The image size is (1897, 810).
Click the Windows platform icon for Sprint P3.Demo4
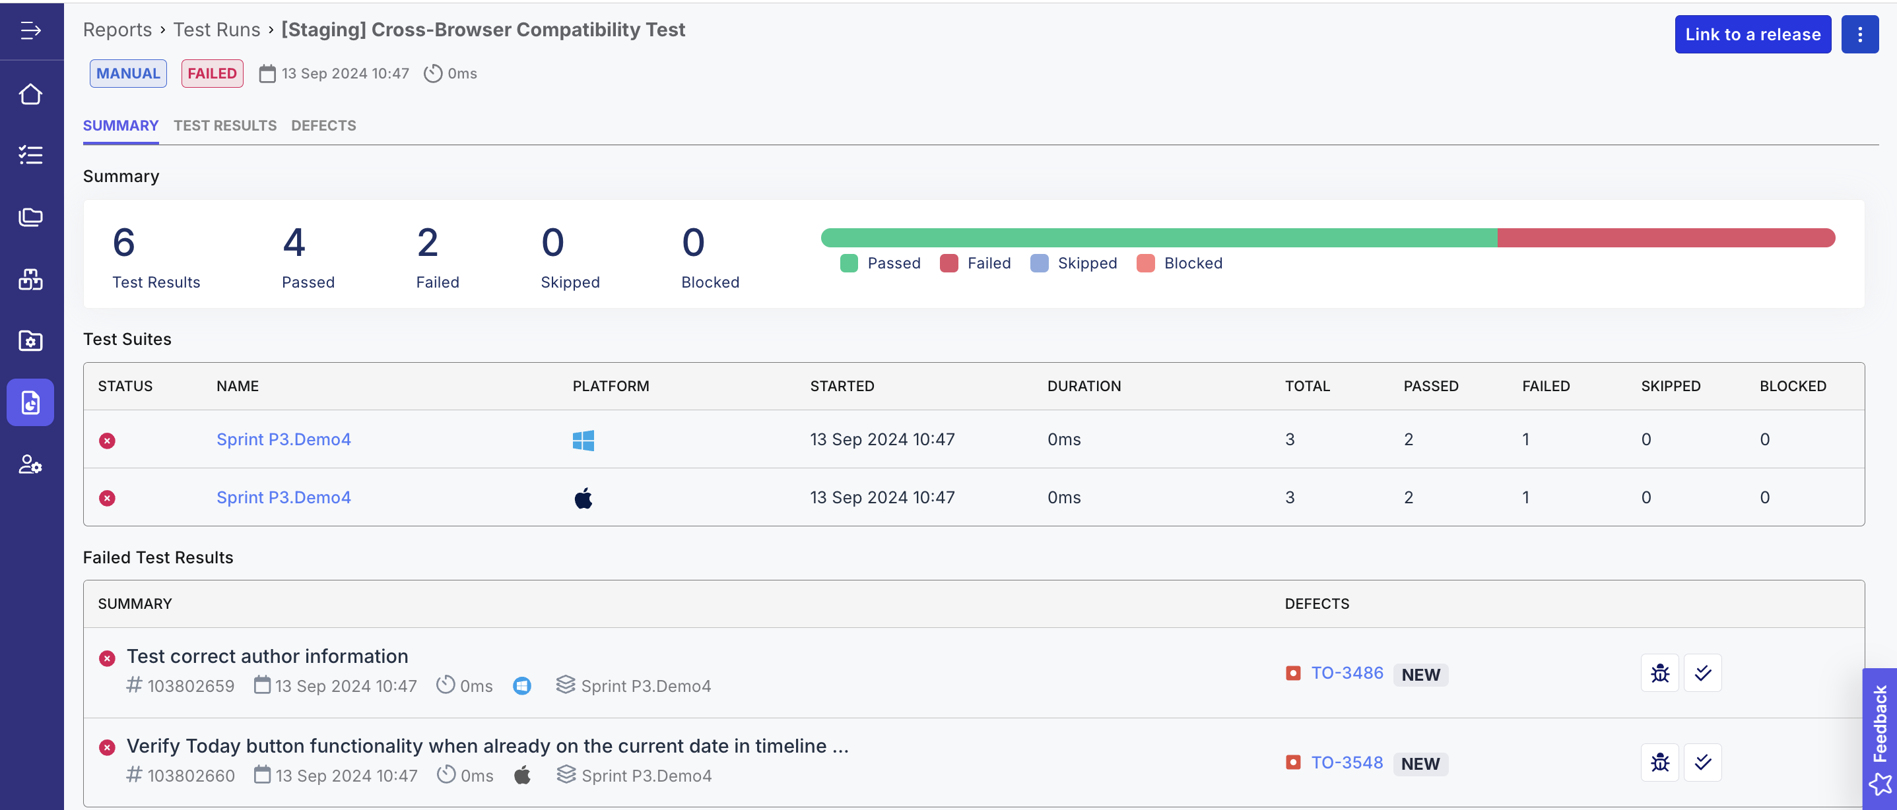[583, 439]
